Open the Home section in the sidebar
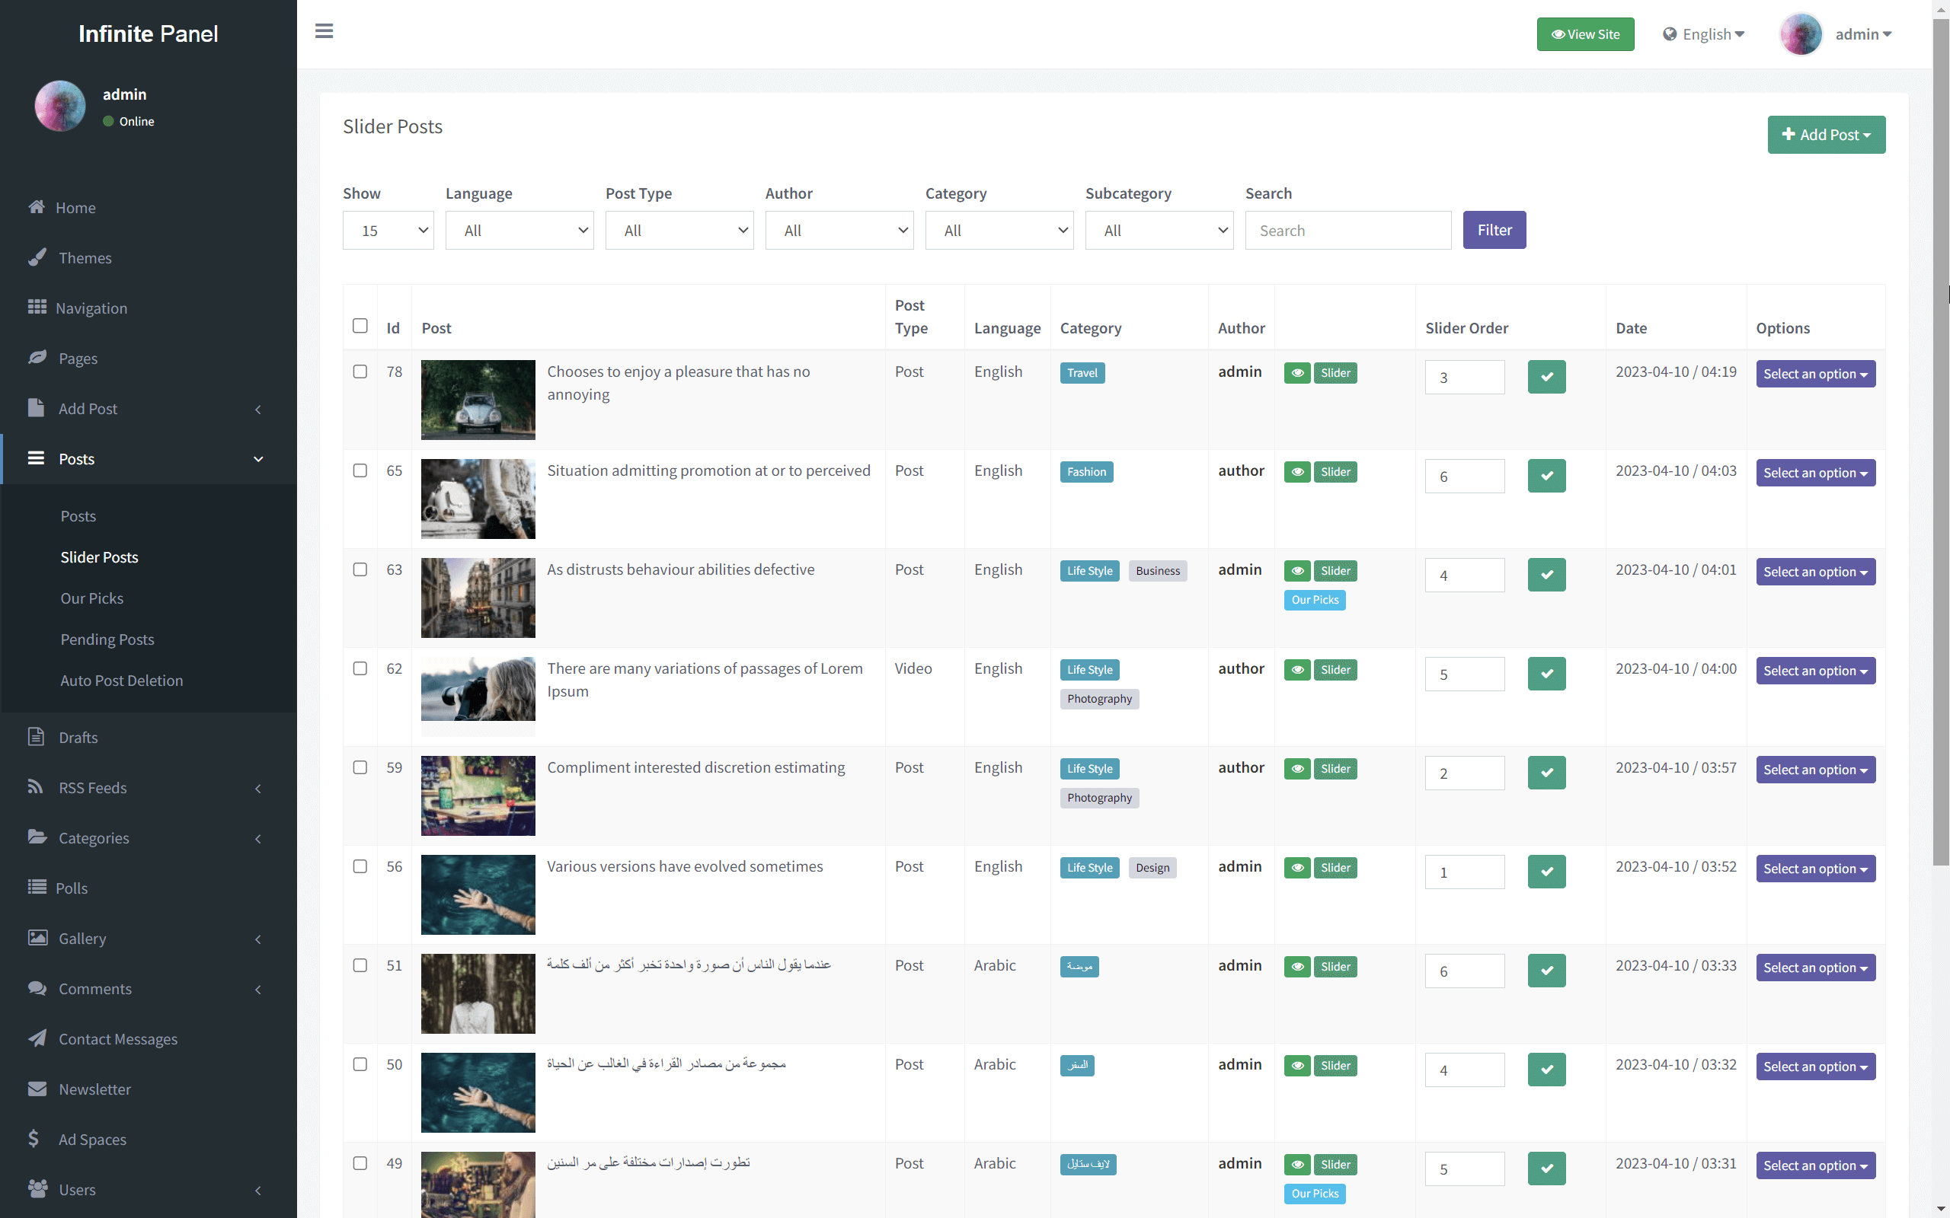Screen dimensions: 1950x1218 tap(74, 207)
